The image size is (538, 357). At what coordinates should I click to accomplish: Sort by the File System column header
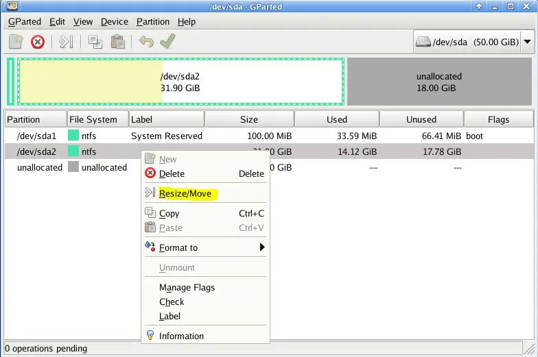pyautogui.click(x=97, y=119)
